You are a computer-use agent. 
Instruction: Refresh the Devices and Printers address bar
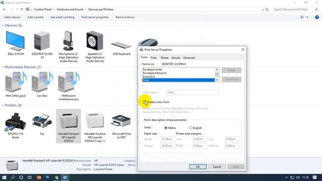coord(267,10)
